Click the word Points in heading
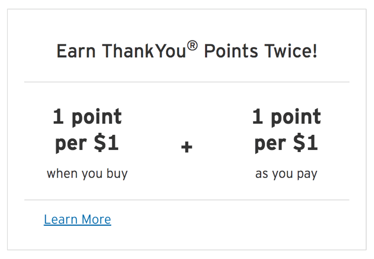 point(231,51)
